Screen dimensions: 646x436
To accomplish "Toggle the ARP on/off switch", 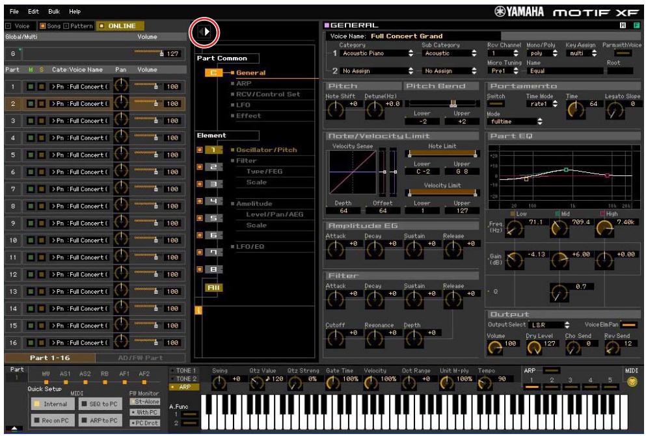I will 551,370.
